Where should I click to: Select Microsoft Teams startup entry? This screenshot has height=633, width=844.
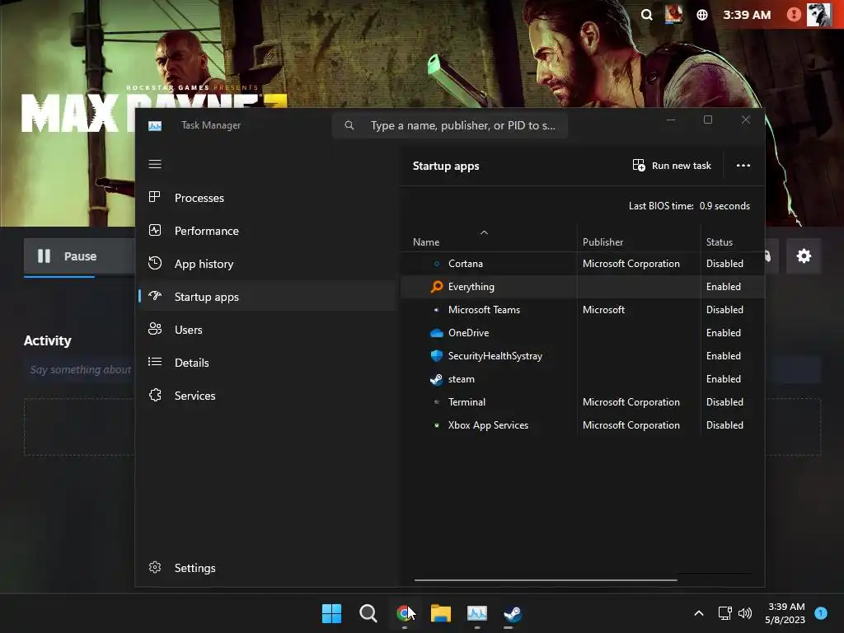click(583, 310)
